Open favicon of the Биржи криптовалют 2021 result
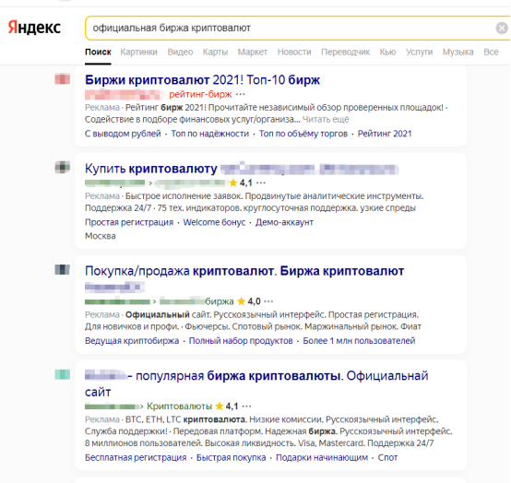The height and width of the screenshot is (483, 511). click(62, 79)
